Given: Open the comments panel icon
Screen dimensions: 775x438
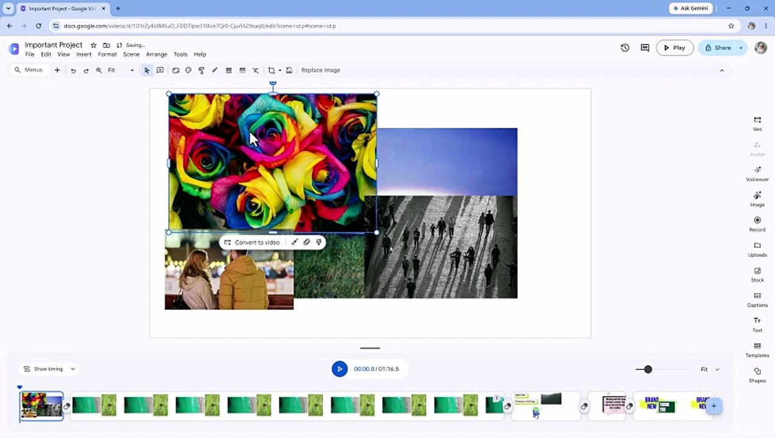Looking at the screenshot, I should 645,47.
